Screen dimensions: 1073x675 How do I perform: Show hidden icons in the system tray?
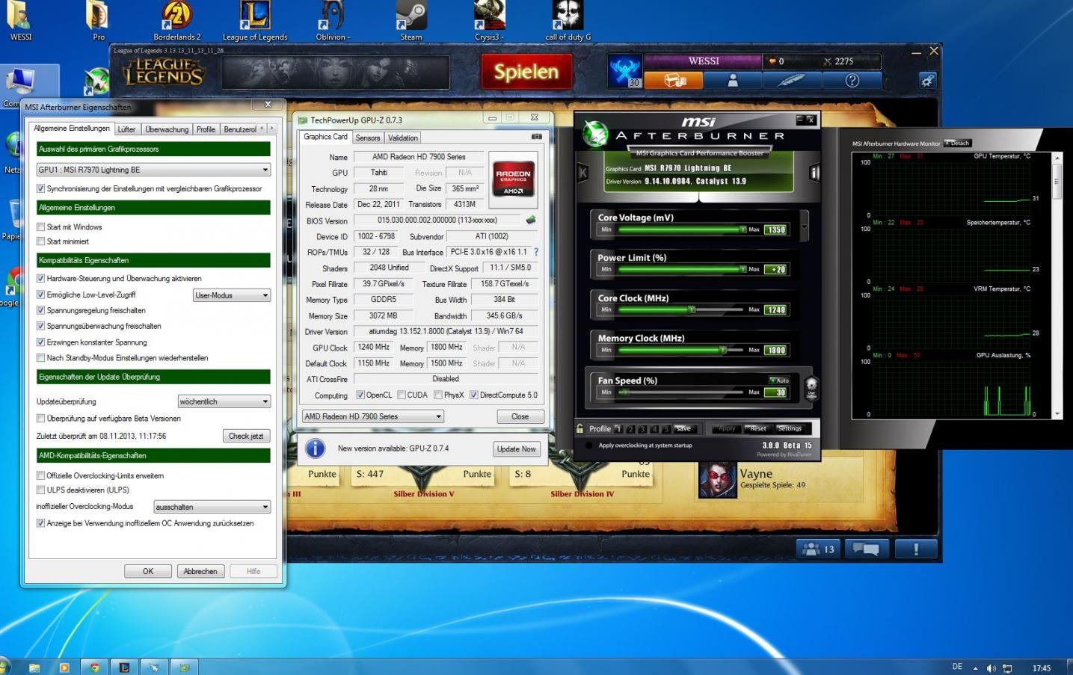point(974,668)
